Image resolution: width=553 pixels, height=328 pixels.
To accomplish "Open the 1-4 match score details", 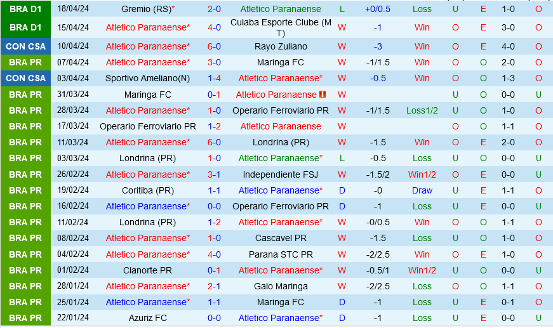I will click(x=214, y=78).
